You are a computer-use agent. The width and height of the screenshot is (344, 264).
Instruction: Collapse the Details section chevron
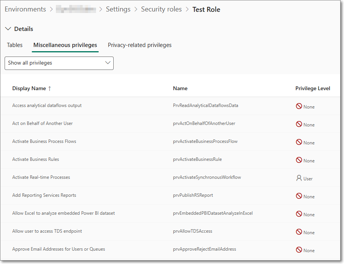pos(8,29)
